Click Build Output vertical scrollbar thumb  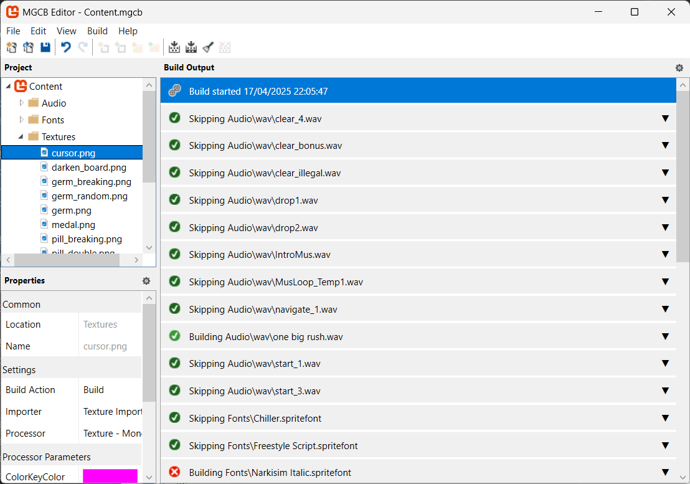click(683, 177)
